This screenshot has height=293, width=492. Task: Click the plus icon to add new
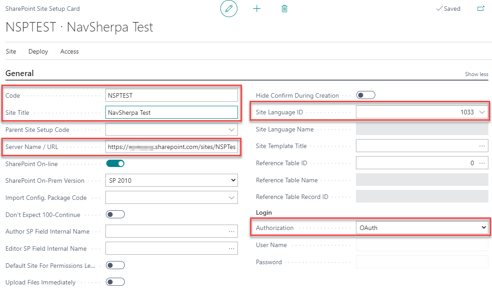tap(257, 9)
